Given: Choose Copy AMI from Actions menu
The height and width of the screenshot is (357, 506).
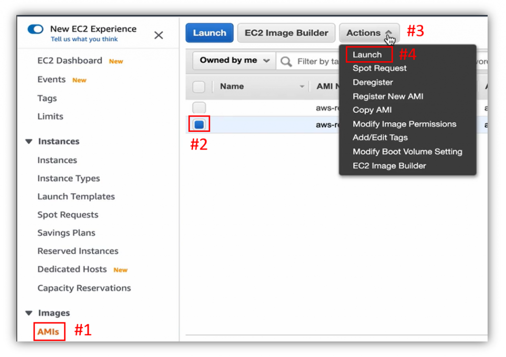Looking at the screenshot, I should point(372,110).
